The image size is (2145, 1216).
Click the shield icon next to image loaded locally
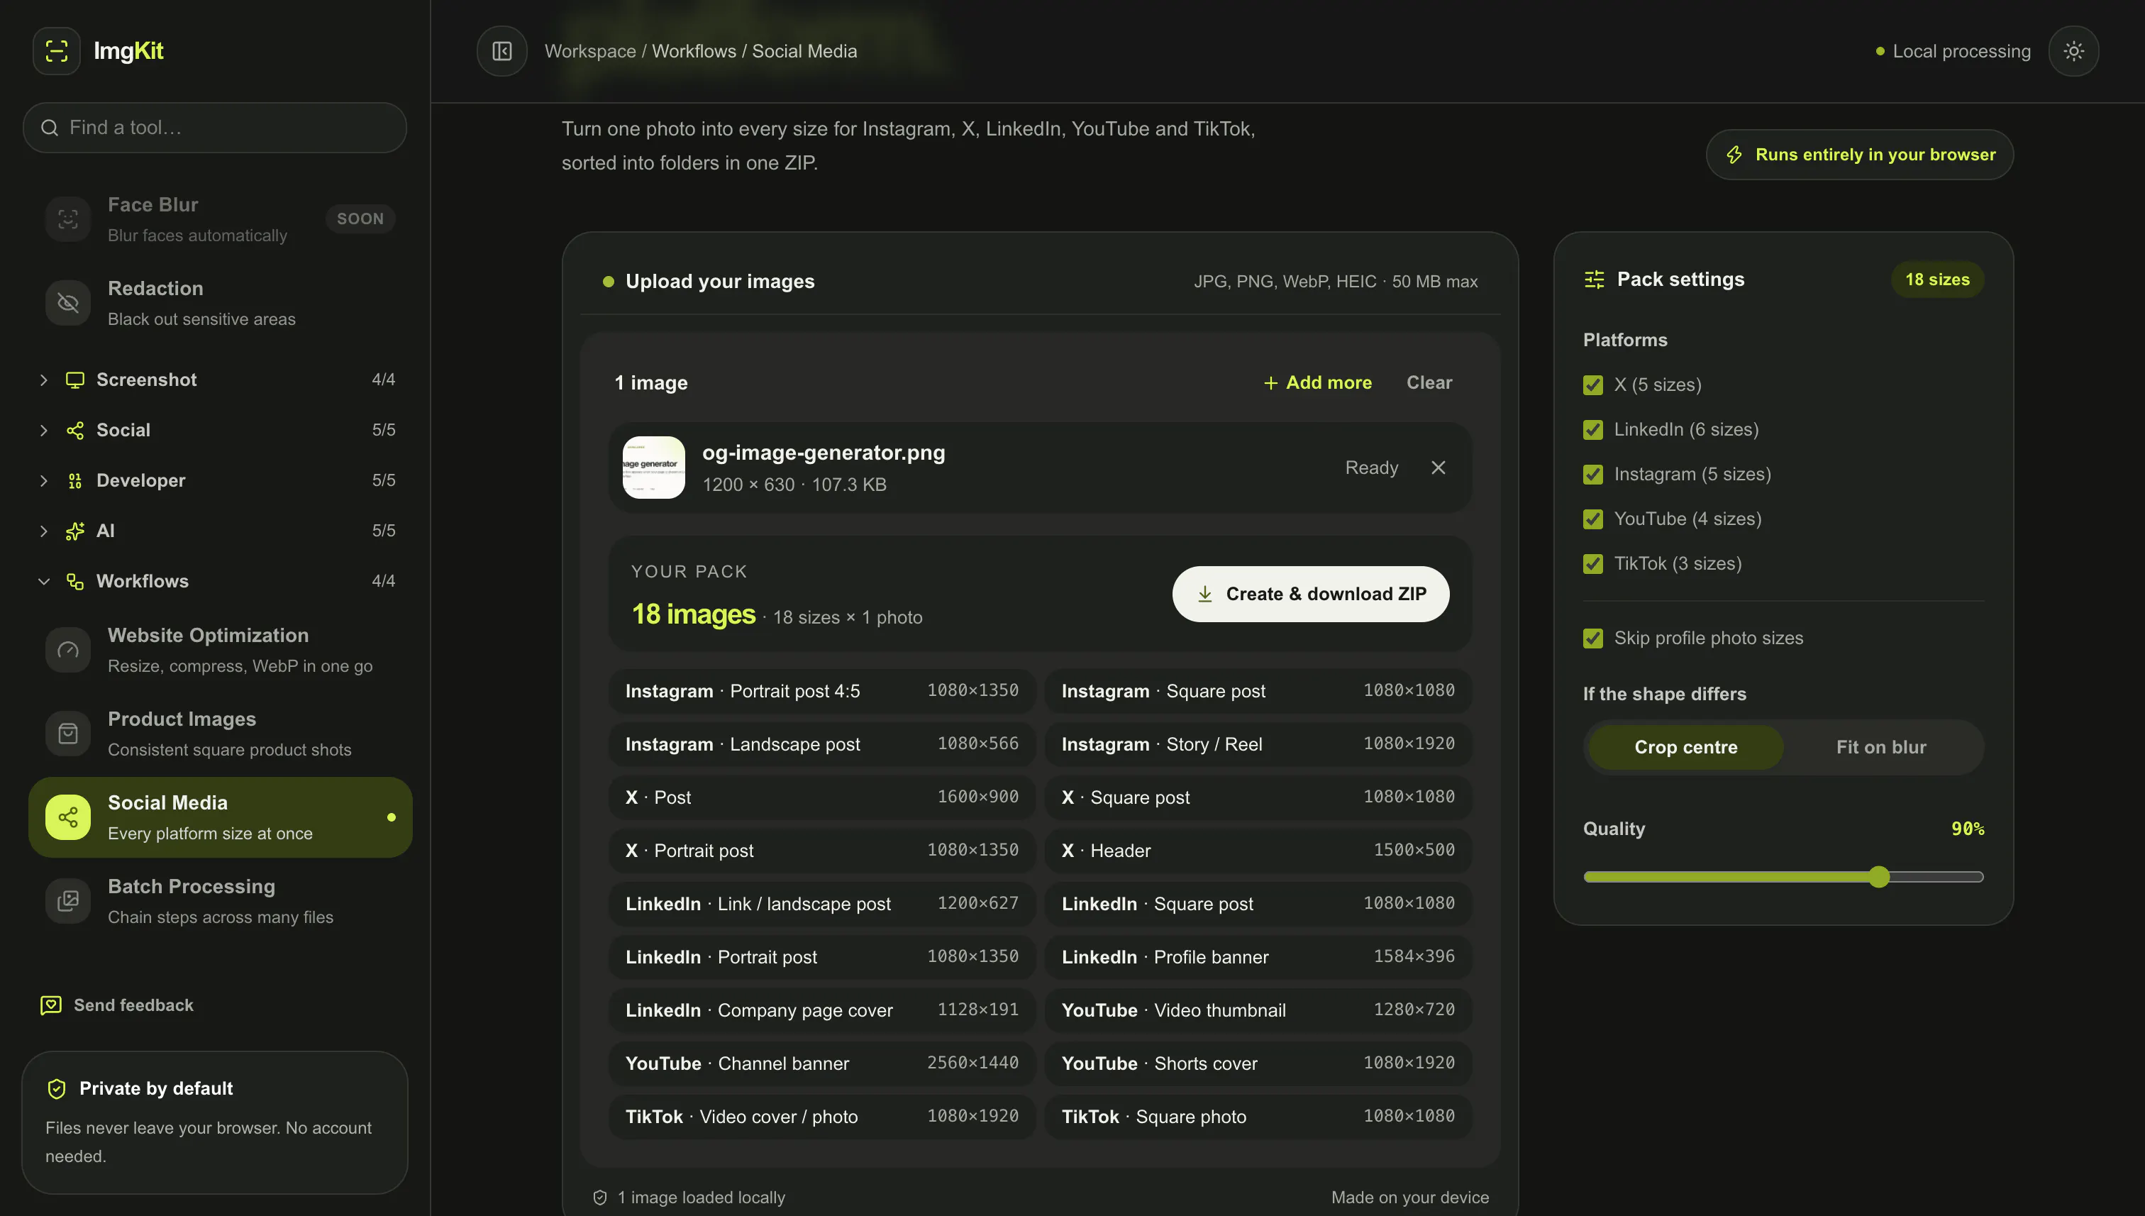click(x=599, y=1197)
